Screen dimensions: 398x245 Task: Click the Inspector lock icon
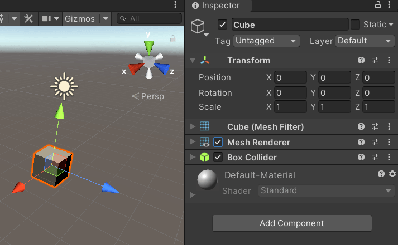(378, 6)
